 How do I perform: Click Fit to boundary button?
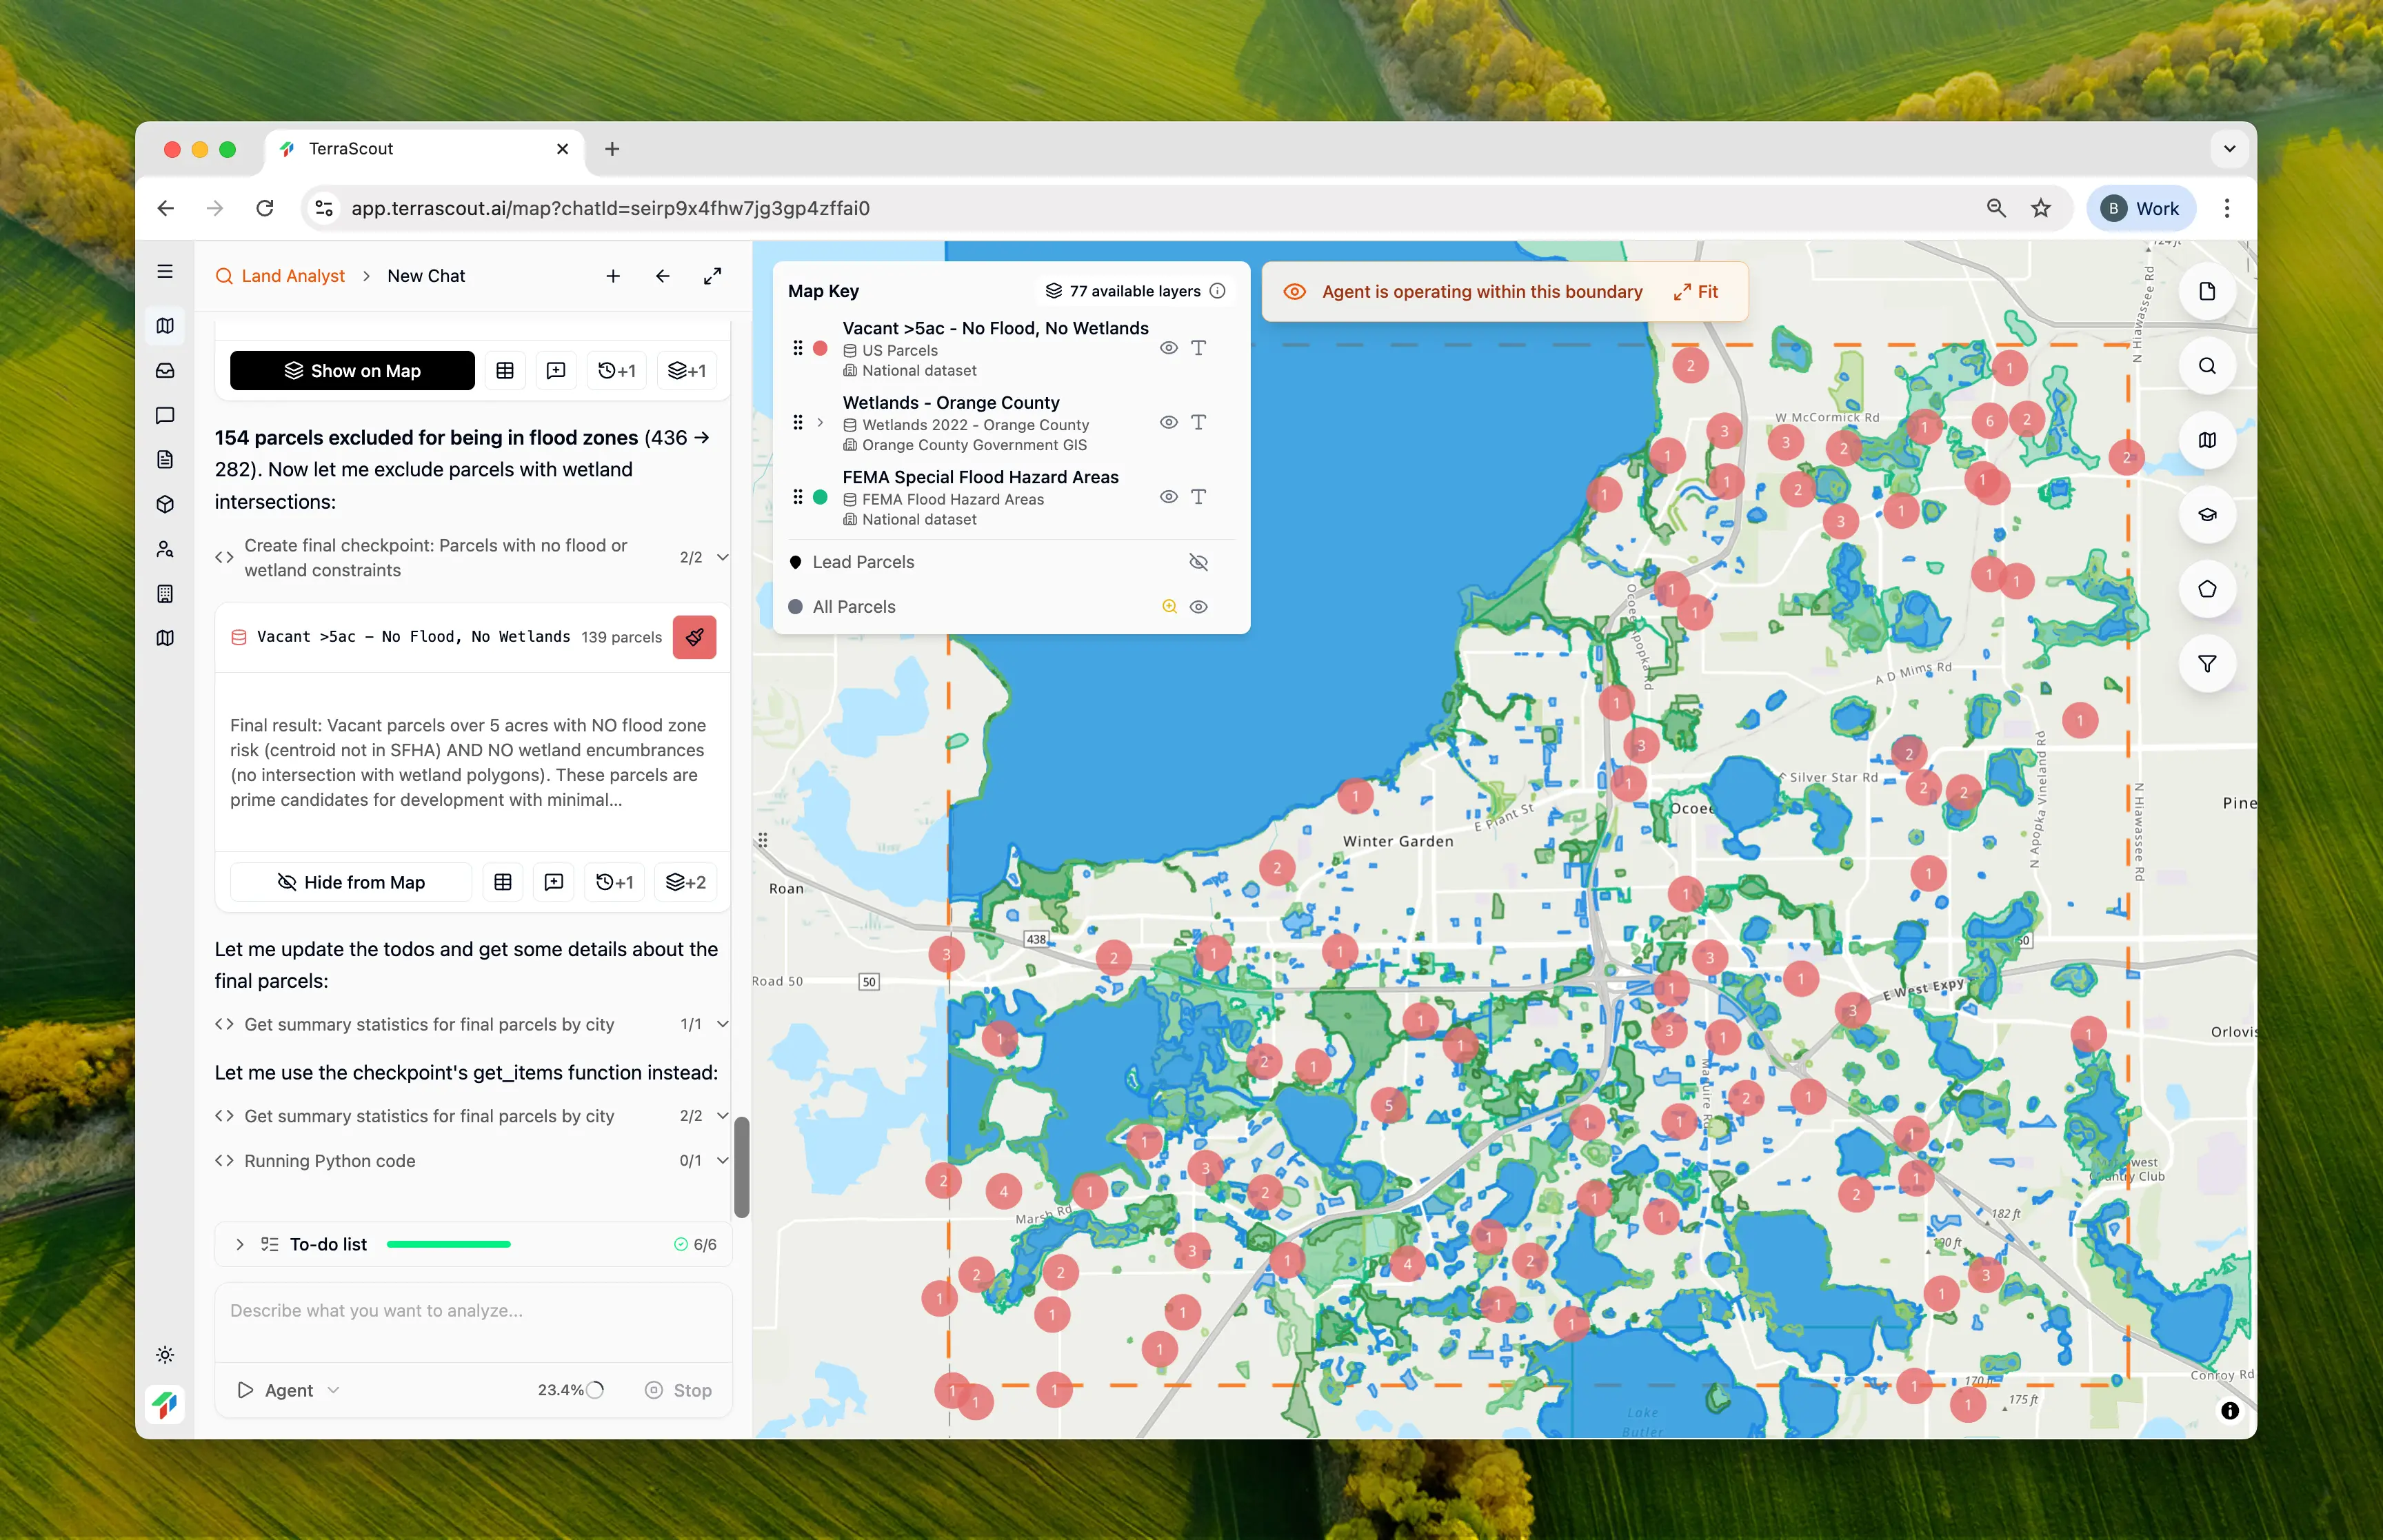click(1696, 292)
